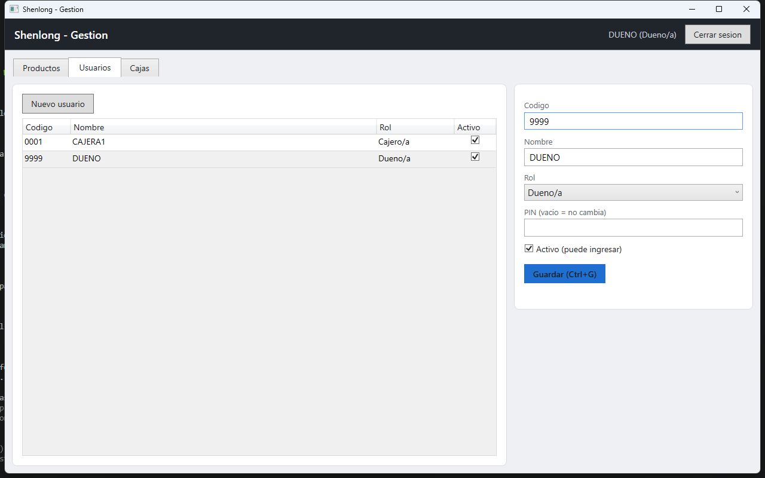The width and height of the screenshot is (765, 478).
Task: Click the Nuevo usuario button
Action: click(58, 104)
